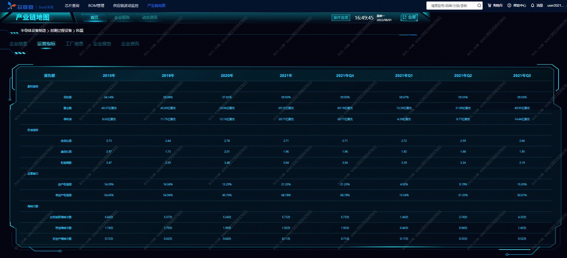Select 运营指标 sub-tab

pos(46,44)
